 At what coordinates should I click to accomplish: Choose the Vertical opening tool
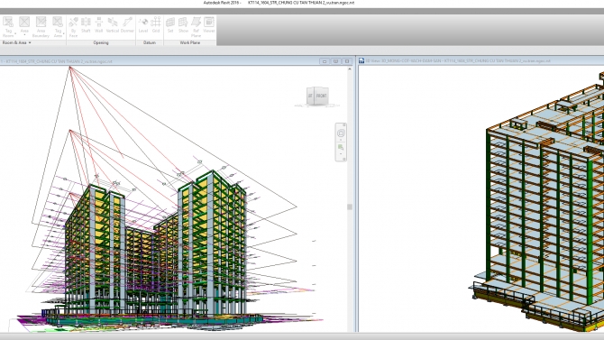113,24
